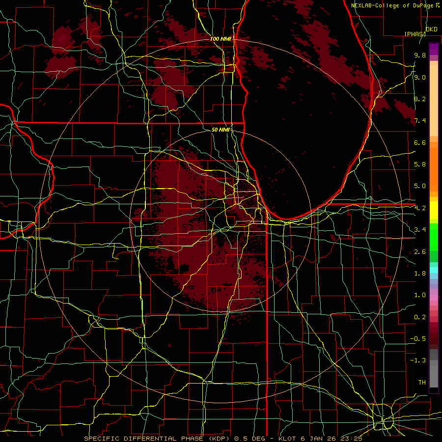Screen dimensions: 442x442
Task: Click the 100 NMI range ring label
Action: point(221,39)
